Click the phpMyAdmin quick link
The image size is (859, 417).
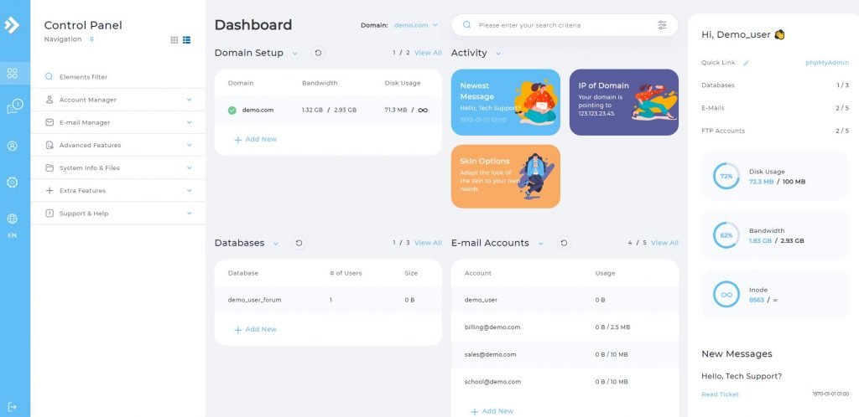[826, 63]
